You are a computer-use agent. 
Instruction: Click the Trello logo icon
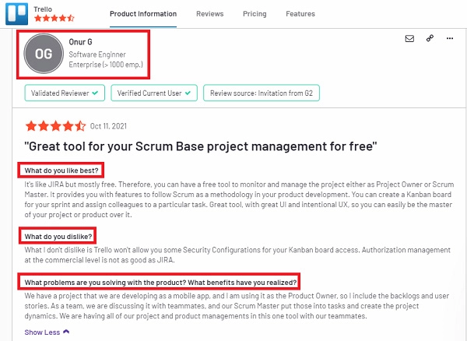pyautogui.click(x=16, y=14)
